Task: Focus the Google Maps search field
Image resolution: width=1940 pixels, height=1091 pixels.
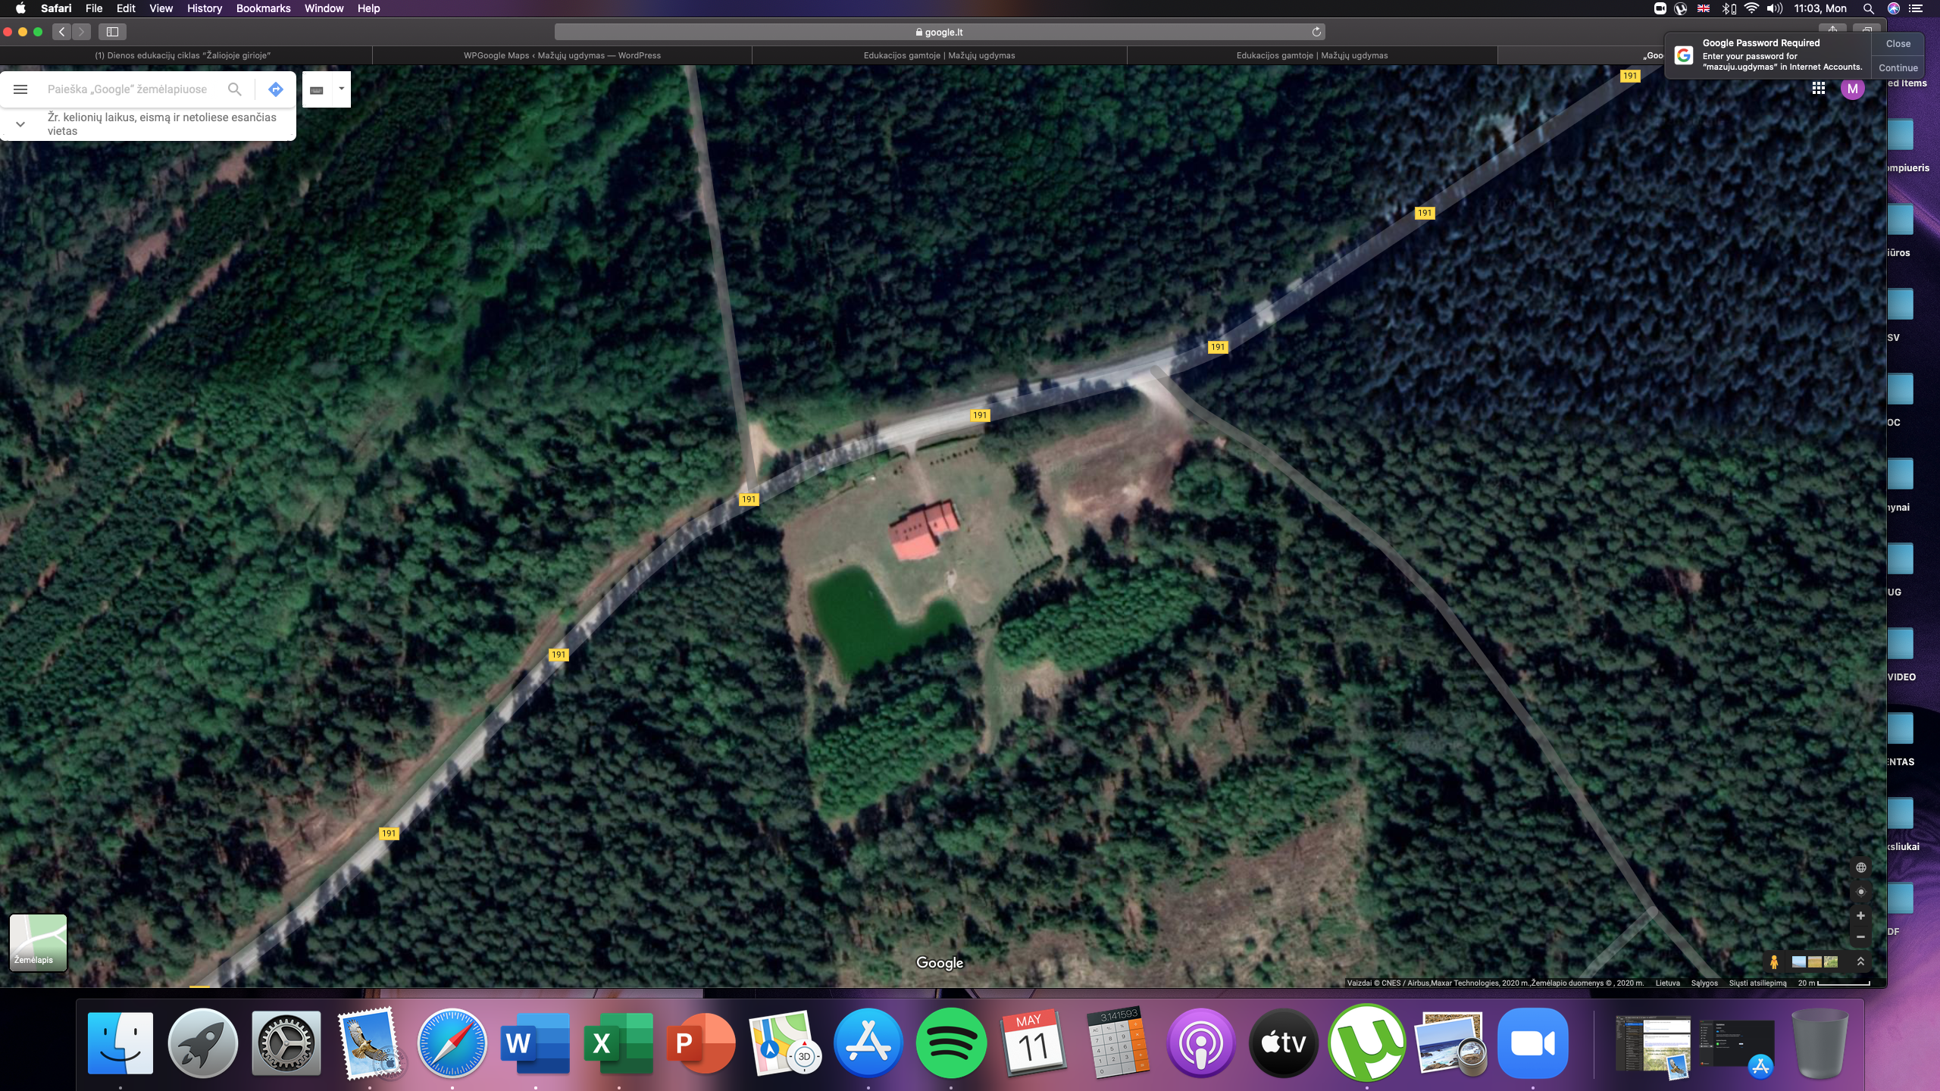Action: pyautogui.click(x=127, y=89)
